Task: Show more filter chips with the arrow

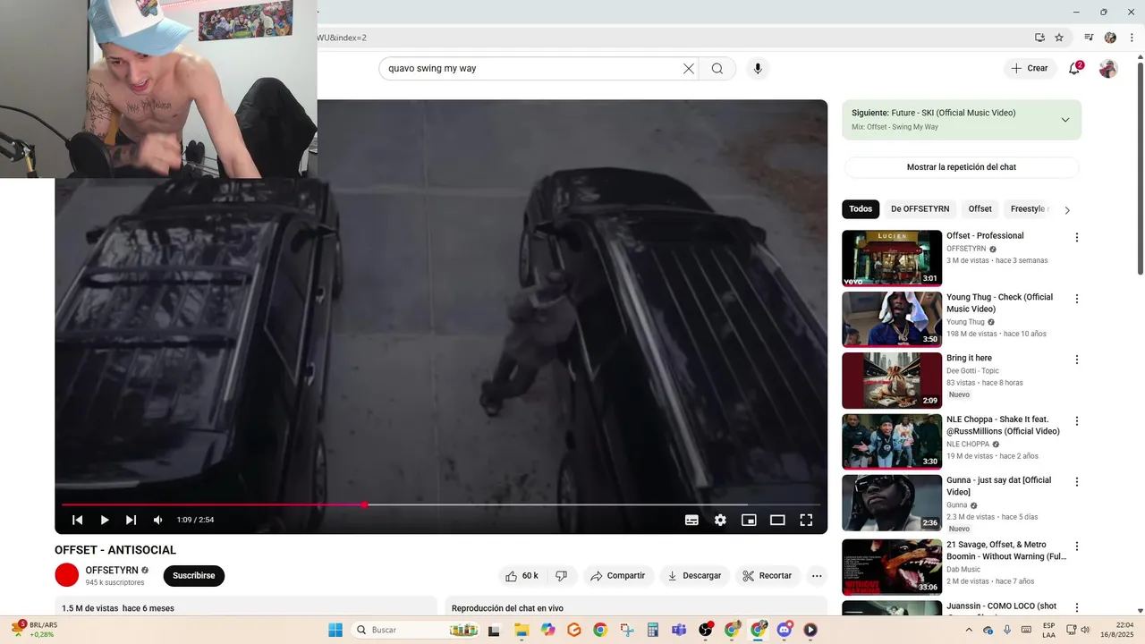Action: (x=1066, y=210)
